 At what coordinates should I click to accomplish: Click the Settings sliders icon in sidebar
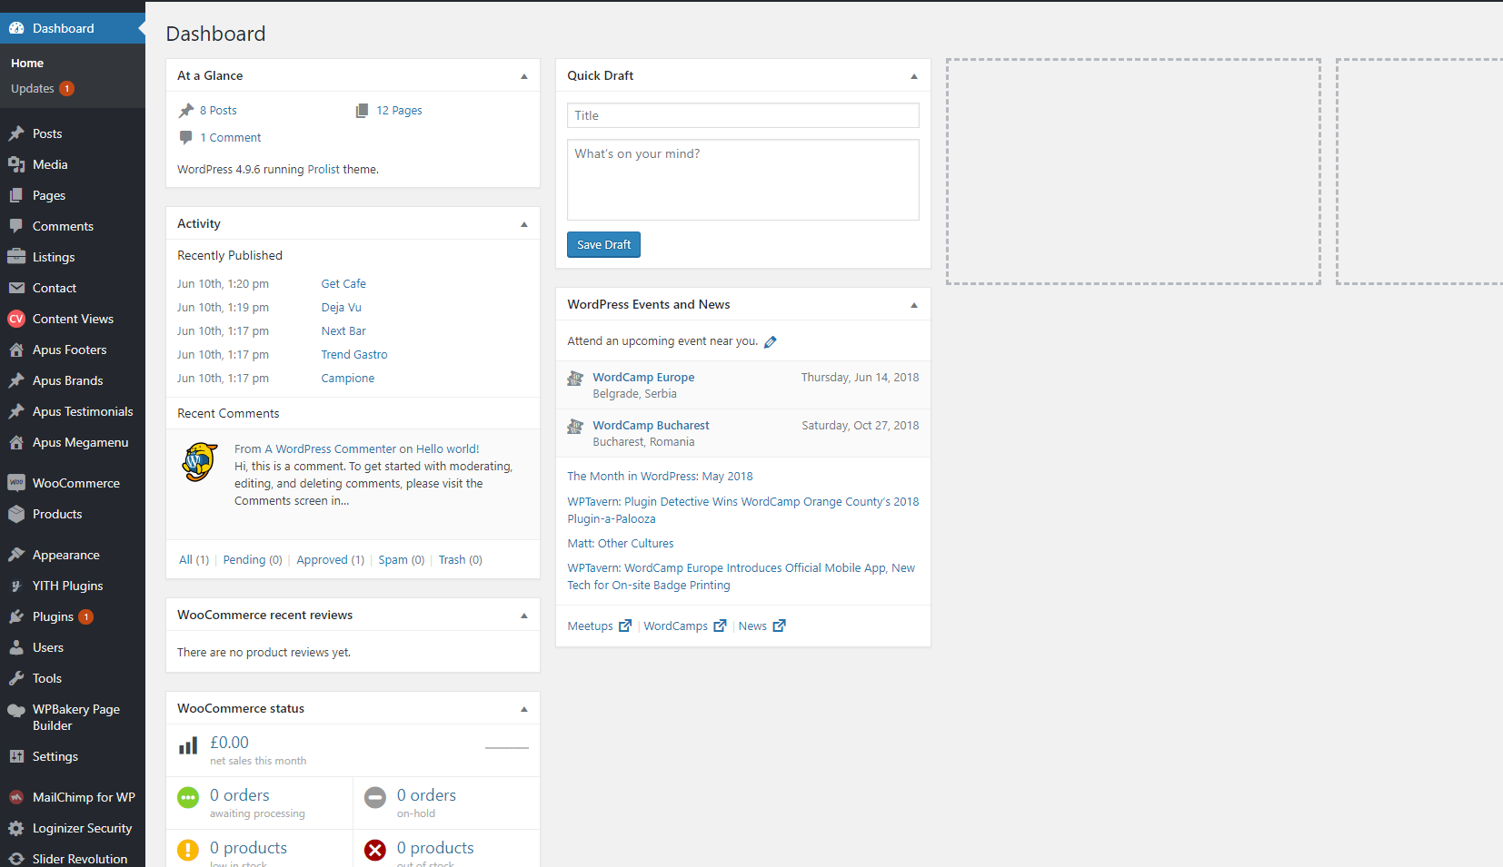(x=16, y=756)
